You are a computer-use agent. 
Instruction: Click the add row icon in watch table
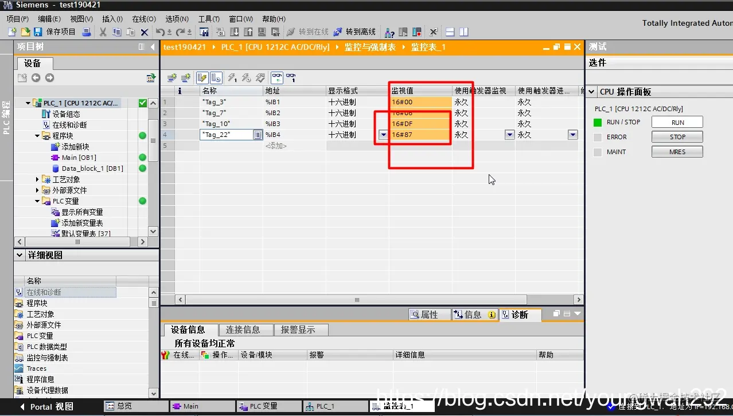coord(186,77)
